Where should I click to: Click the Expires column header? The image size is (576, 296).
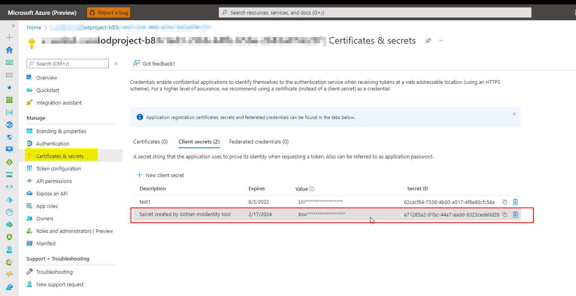pos(257,188)
